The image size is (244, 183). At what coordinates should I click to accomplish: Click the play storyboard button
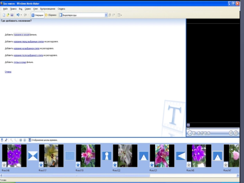[25, 140]
